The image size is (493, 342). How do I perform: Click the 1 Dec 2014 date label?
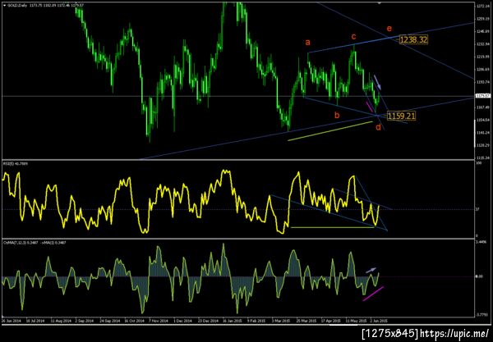point(182,321)
